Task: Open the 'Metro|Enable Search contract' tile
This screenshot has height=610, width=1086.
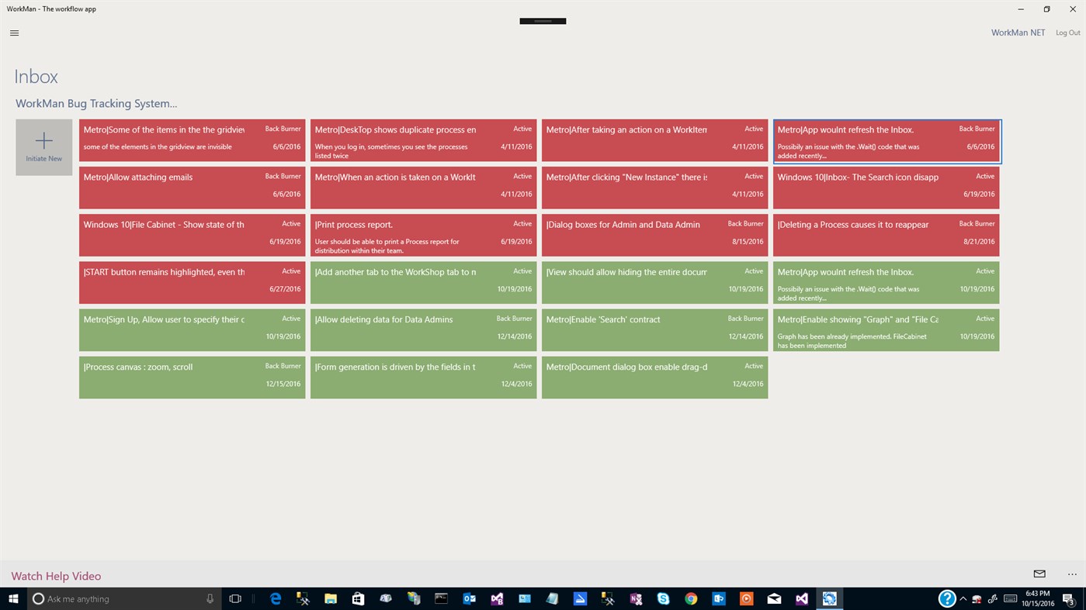Action: [654, 329]
